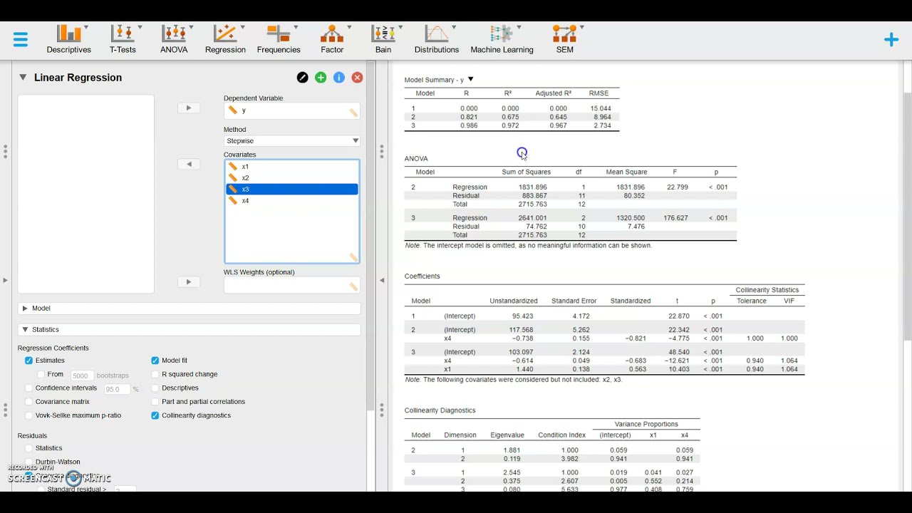
Task: Open the Regression module dropdown arrow
Action: (243, 27)
